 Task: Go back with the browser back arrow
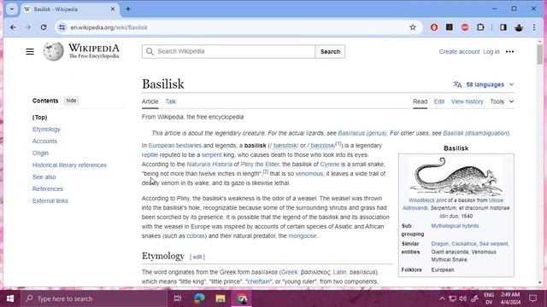pos(13,27)
